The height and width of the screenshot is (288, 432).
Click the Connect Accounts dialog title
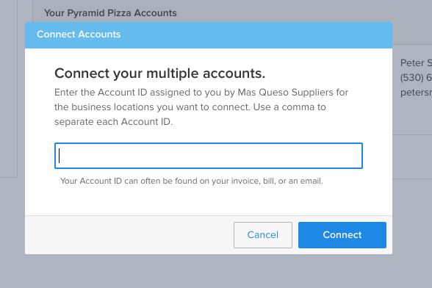tap(79, 35)
